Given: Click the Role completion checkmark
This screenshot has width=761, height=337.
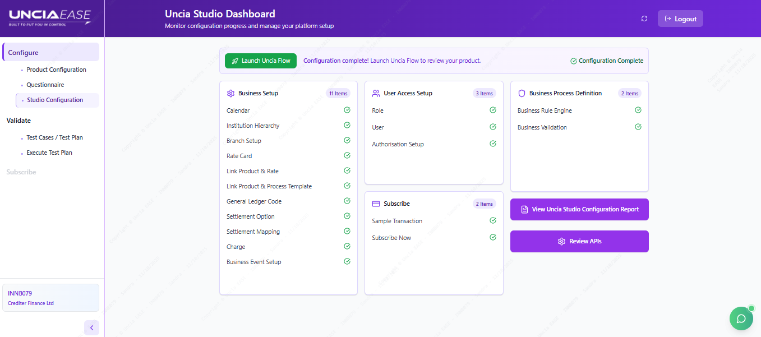Looking at the screenshot, I should (x=493, y=110).
